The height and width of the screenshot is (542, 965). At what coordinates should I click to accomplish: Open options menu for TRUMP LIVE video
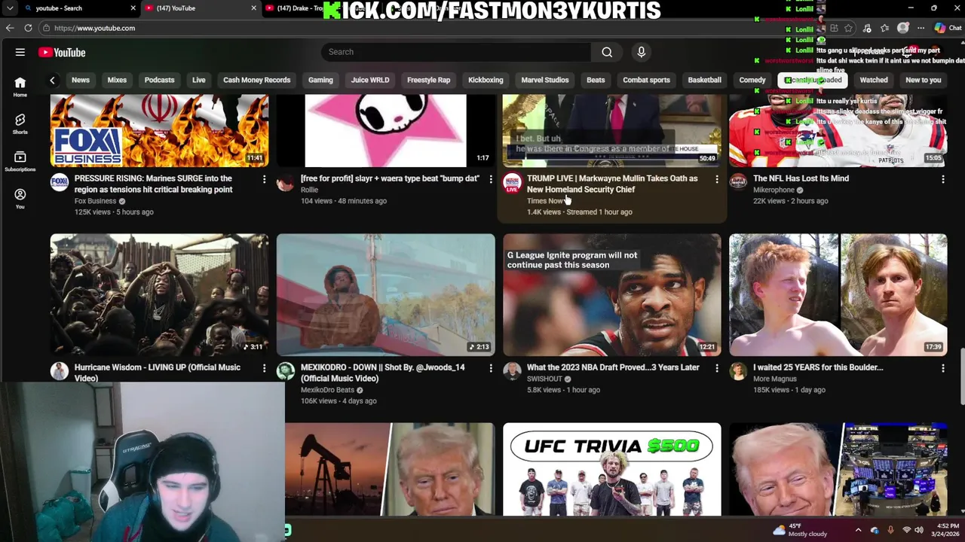[717, 179]
